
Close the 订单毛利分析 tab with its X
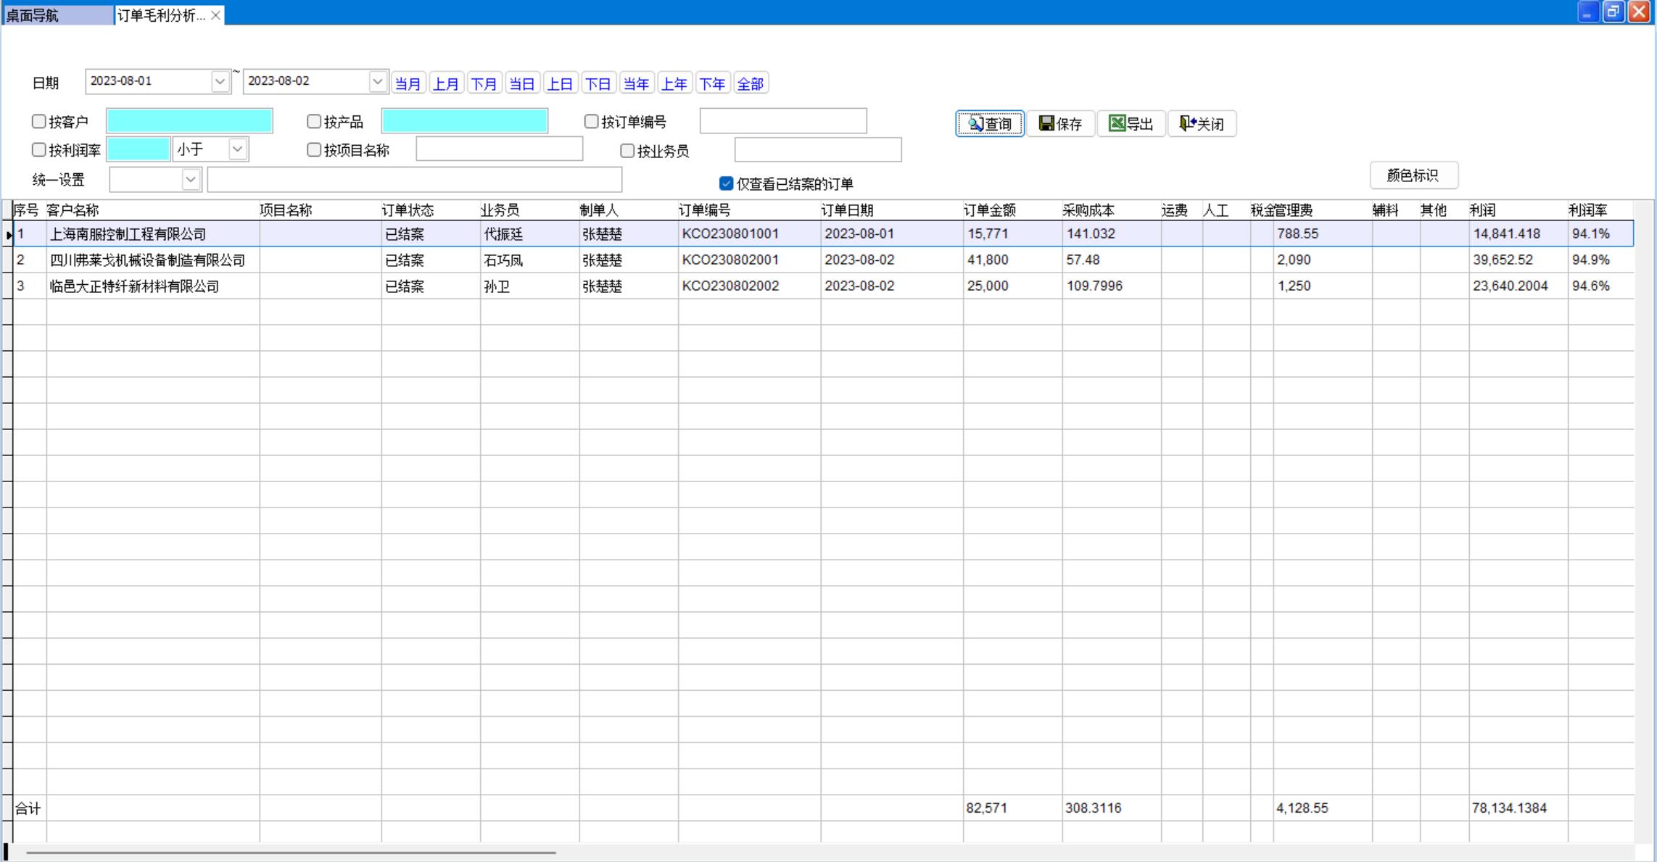click(x=215, y=15)
